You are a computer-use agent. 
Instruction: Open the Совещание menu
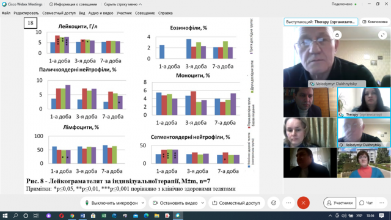point(145,13)
